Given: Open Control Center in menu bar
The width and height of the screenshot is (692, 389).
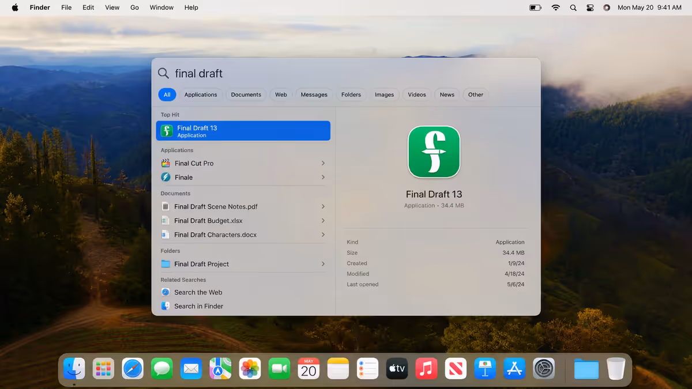Looking at the screenshot, I should (x=590, y=7).
